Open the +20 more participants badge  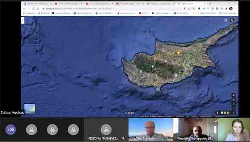click(11, 130)
